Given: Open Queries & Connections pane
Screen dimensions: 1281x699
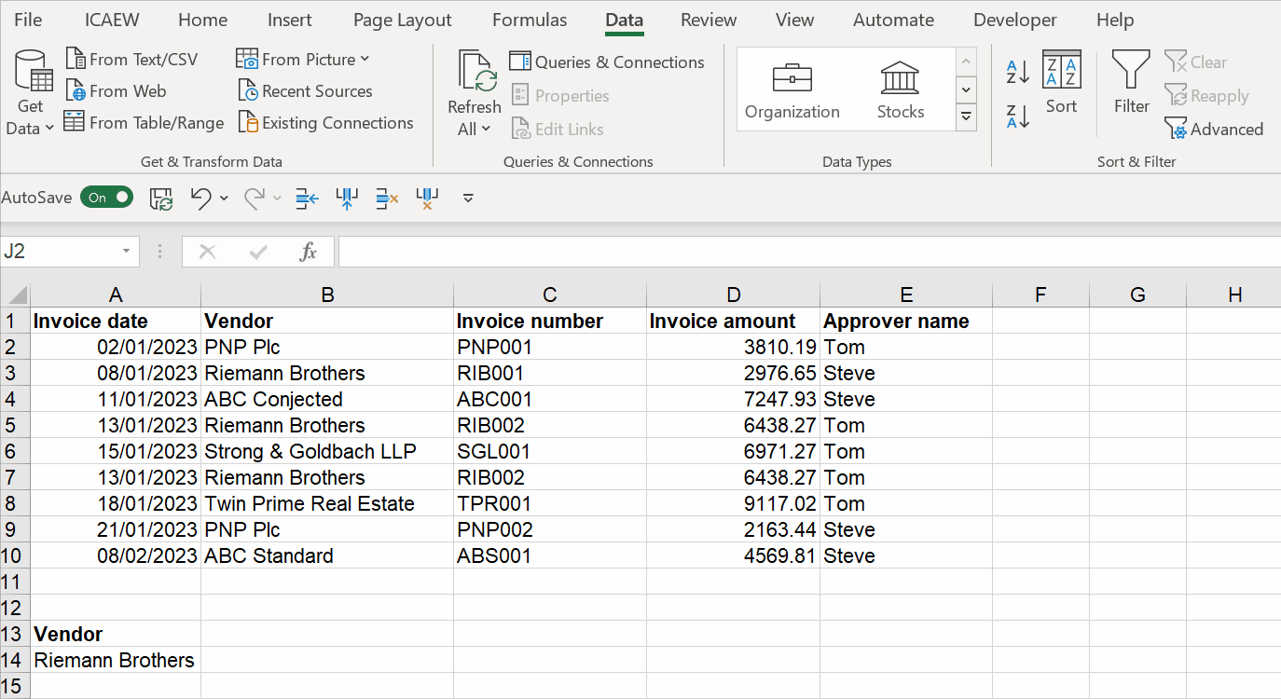Looking at the screenshot, I should coord(607,62).
